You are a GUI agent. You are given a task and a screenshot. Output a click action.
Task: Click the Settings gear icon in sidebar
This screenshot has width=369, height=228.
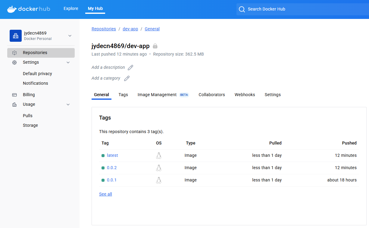pyautogui.click(x=14, y=62)
